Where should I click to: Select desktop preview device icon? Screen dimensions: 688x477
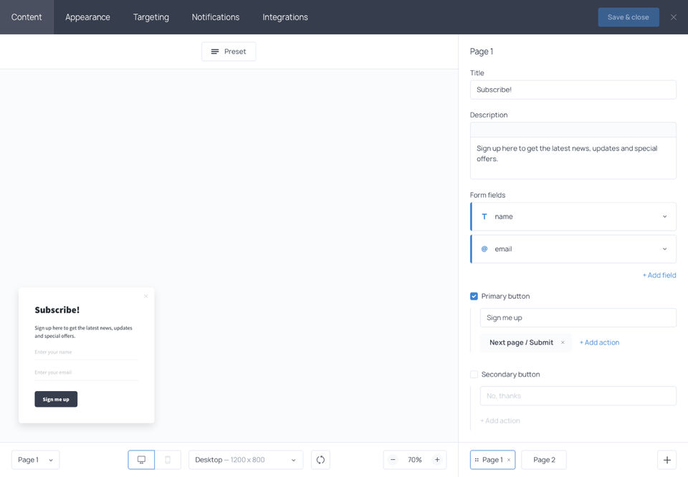pyautogui.click(x=141, y=460)
